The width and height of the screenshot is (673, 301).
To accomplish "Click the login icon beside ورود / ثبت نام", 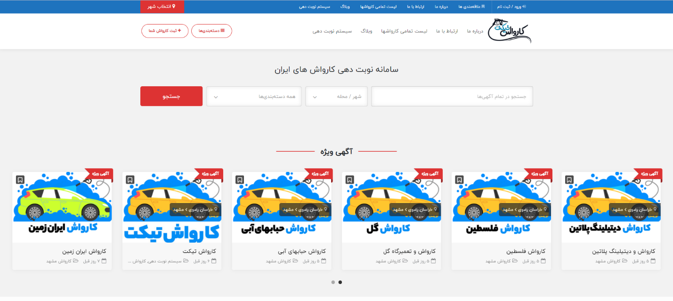I will click(524, 7).
